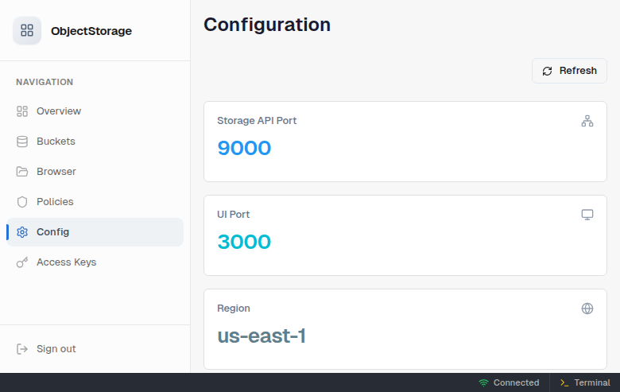Click the globe icon on Region card
The height and width of the screenshot is (392, 620).
587,309
